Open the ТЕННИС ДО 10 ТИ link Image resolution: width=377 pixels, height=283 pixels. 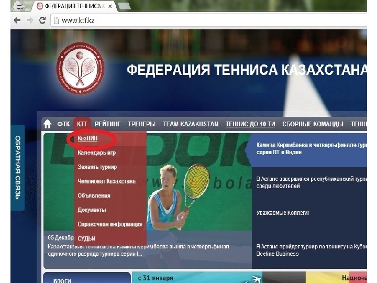[x=250, y=124]
